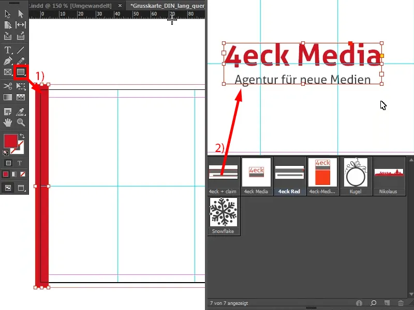Viewport: 414px width, 310px height.
Task: Click the yellow live corner handle
Action: coord(381,56)
